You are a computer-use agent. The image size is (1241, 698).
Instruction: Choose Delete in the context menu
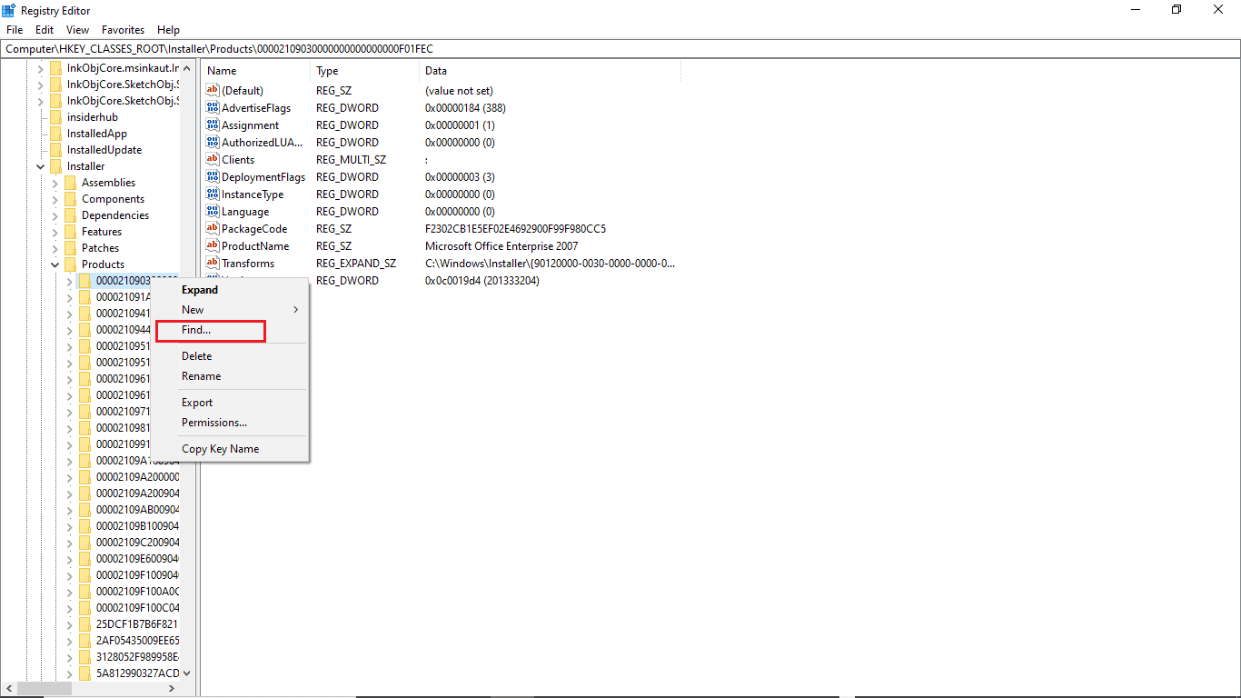coord(230,356)
